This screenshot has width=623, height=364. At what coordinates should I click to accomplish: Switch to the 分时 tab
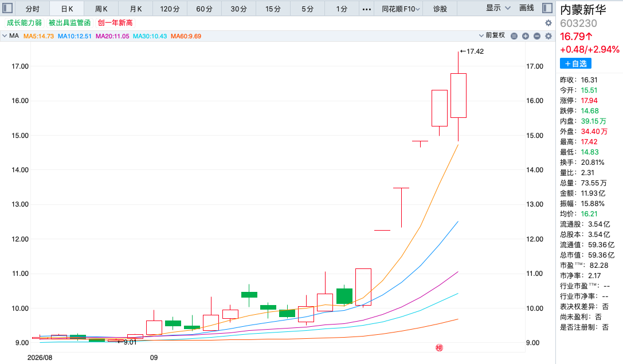[x=33, y=9]
